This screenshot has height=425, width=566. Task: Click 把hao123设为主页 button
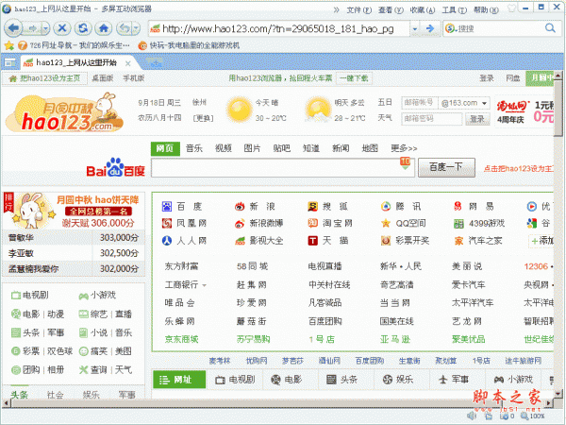click(x=44, y=78)
